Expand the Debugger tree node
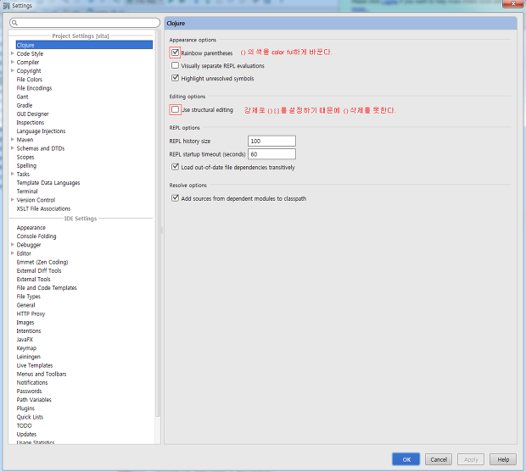 pos(13,245)
